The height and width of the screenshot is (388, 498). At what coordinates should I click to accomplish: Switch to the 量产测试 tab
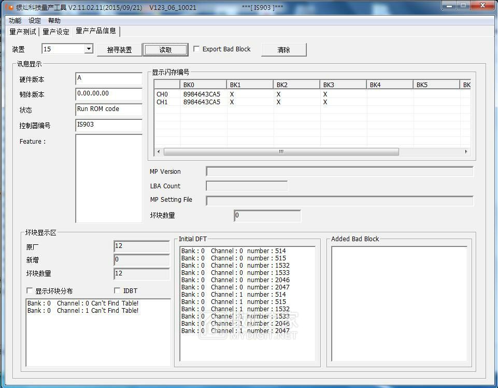tap(23, 32)
